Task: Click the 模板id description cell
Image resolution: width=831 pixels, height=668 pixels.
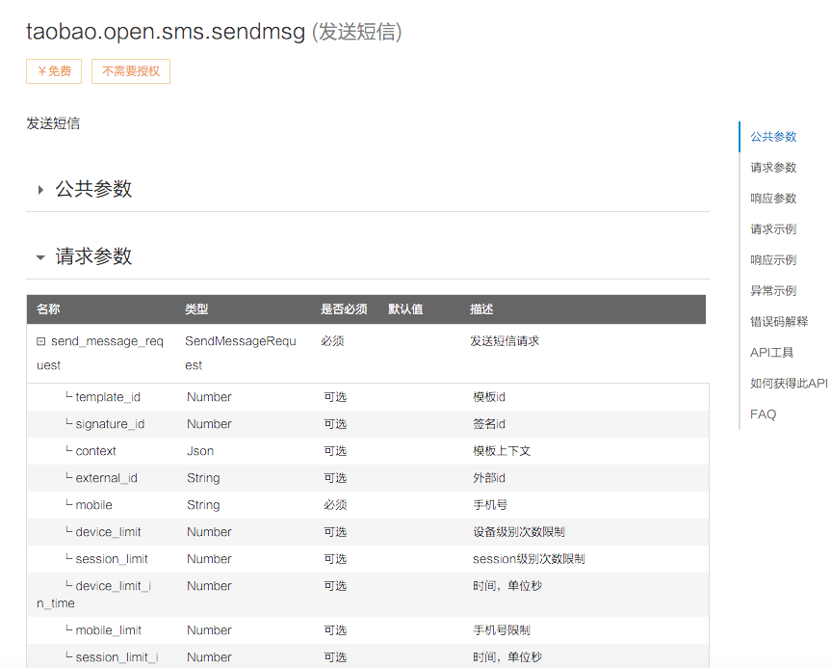Action: [x=489, y=397]
